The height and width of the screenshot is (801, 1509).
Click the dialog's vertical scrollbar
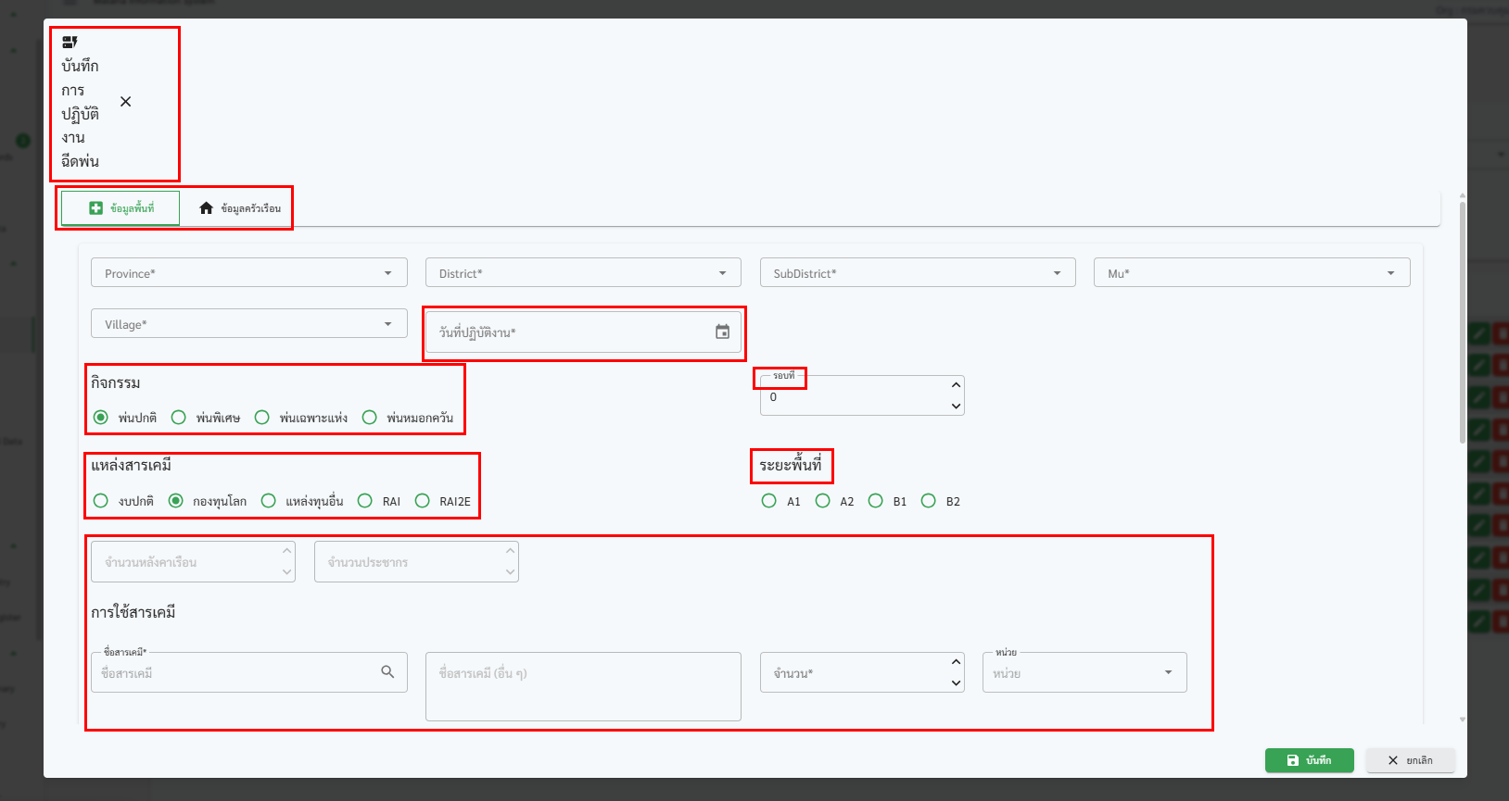pos(1462,324)
